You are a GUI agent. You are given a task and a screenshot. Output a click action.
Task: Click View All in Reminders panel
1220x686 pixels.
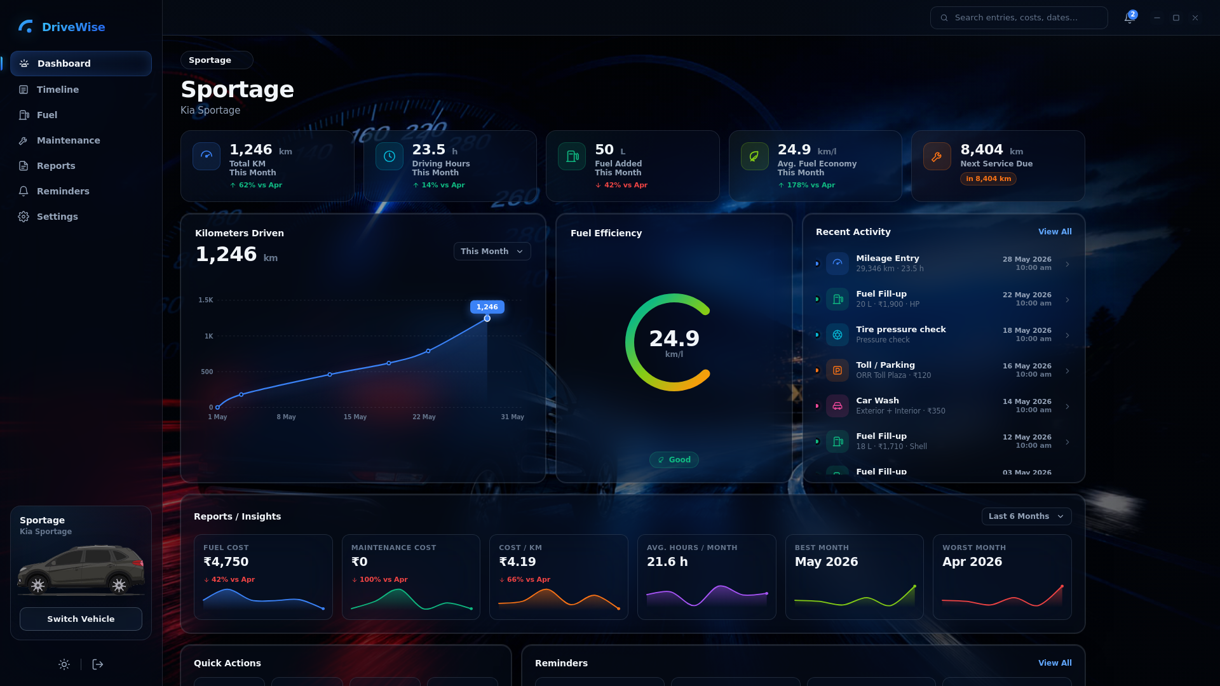pos(1055,663)
